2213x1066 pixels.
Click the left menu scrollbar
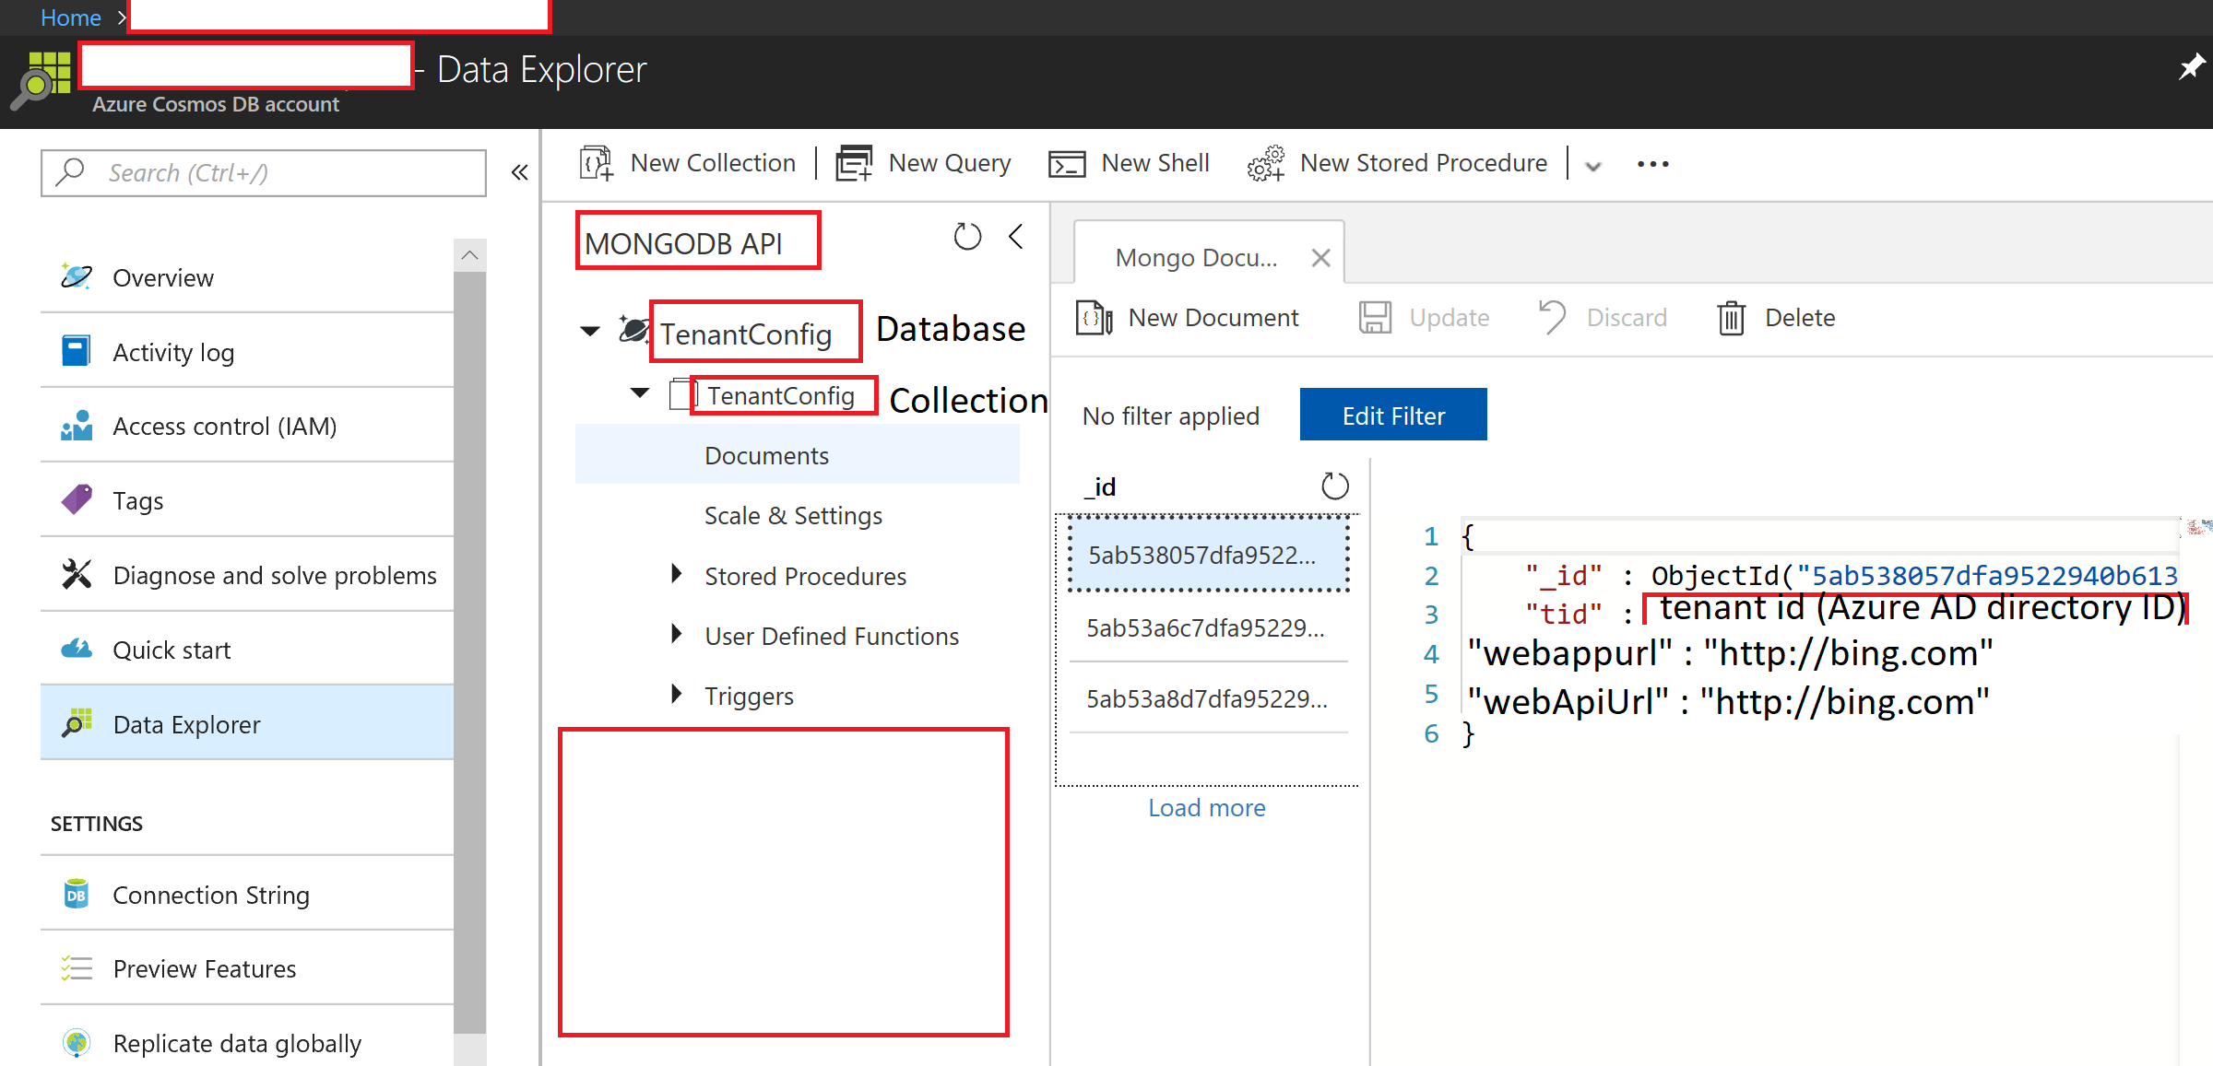[x=470, y=645]
